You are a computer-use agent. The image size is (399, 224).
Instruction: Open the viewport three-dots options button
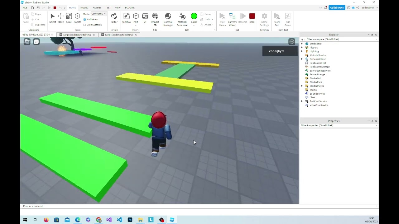[x=292, y=42]
